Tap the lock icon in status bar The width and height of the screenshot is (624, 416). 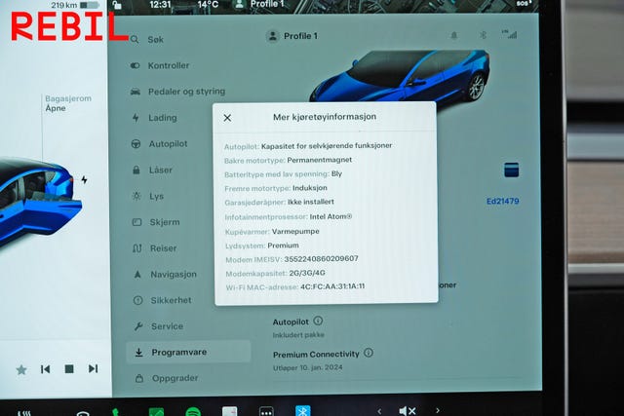pyautogui.click(x=117, y=5)
